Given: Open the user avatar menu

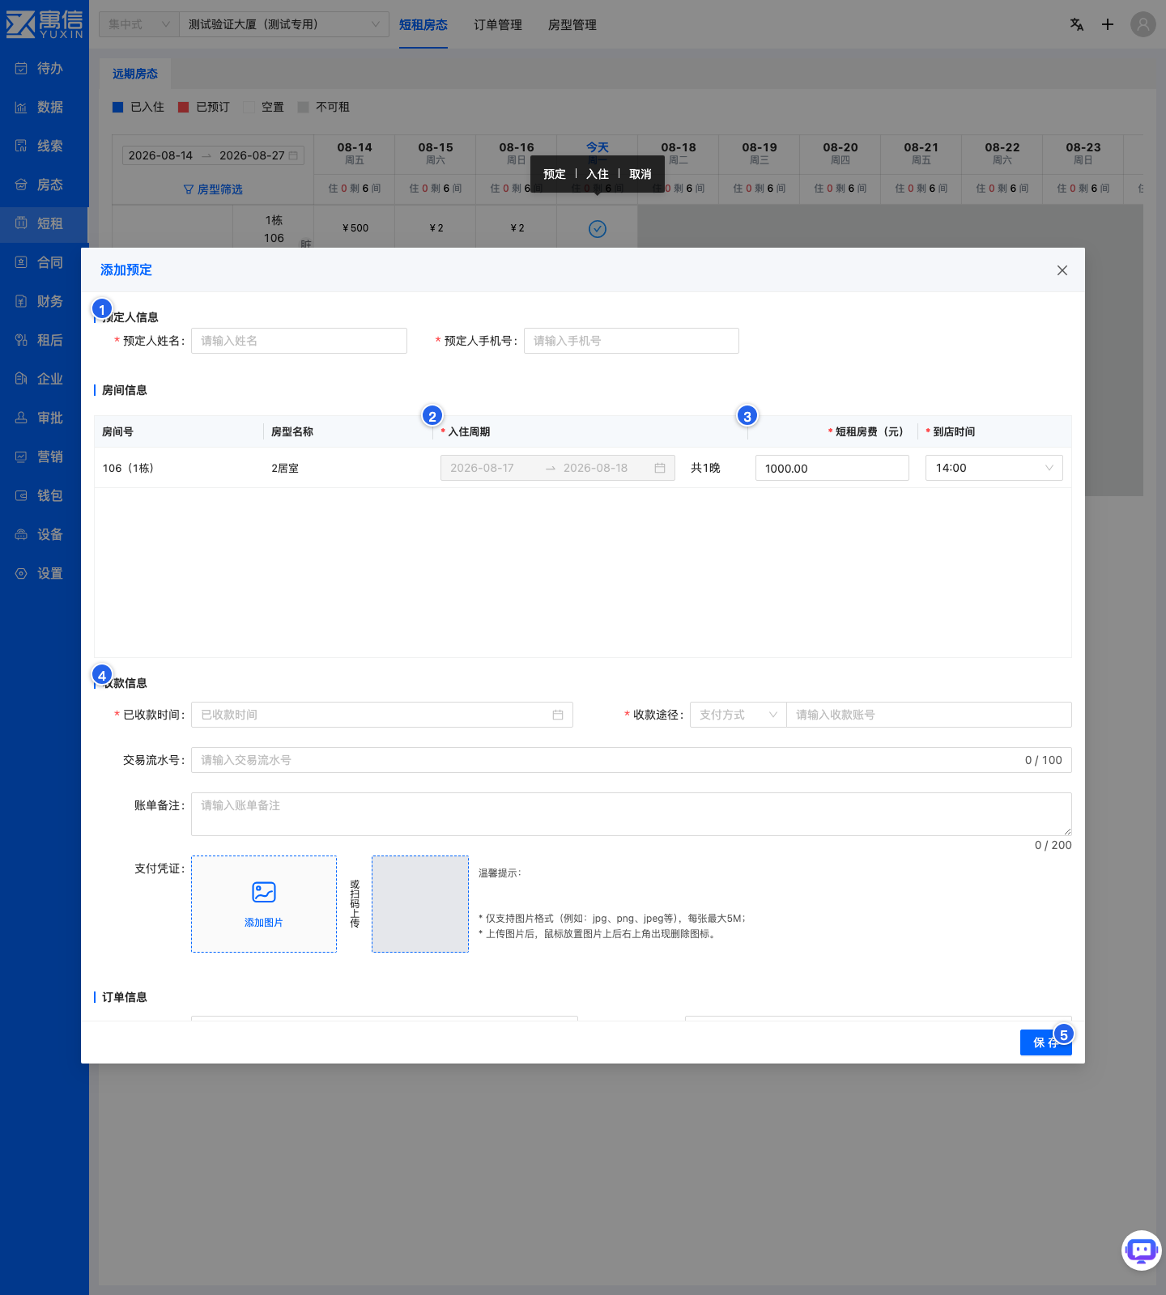Looking at the screenshot, I should pos(1143,24).
